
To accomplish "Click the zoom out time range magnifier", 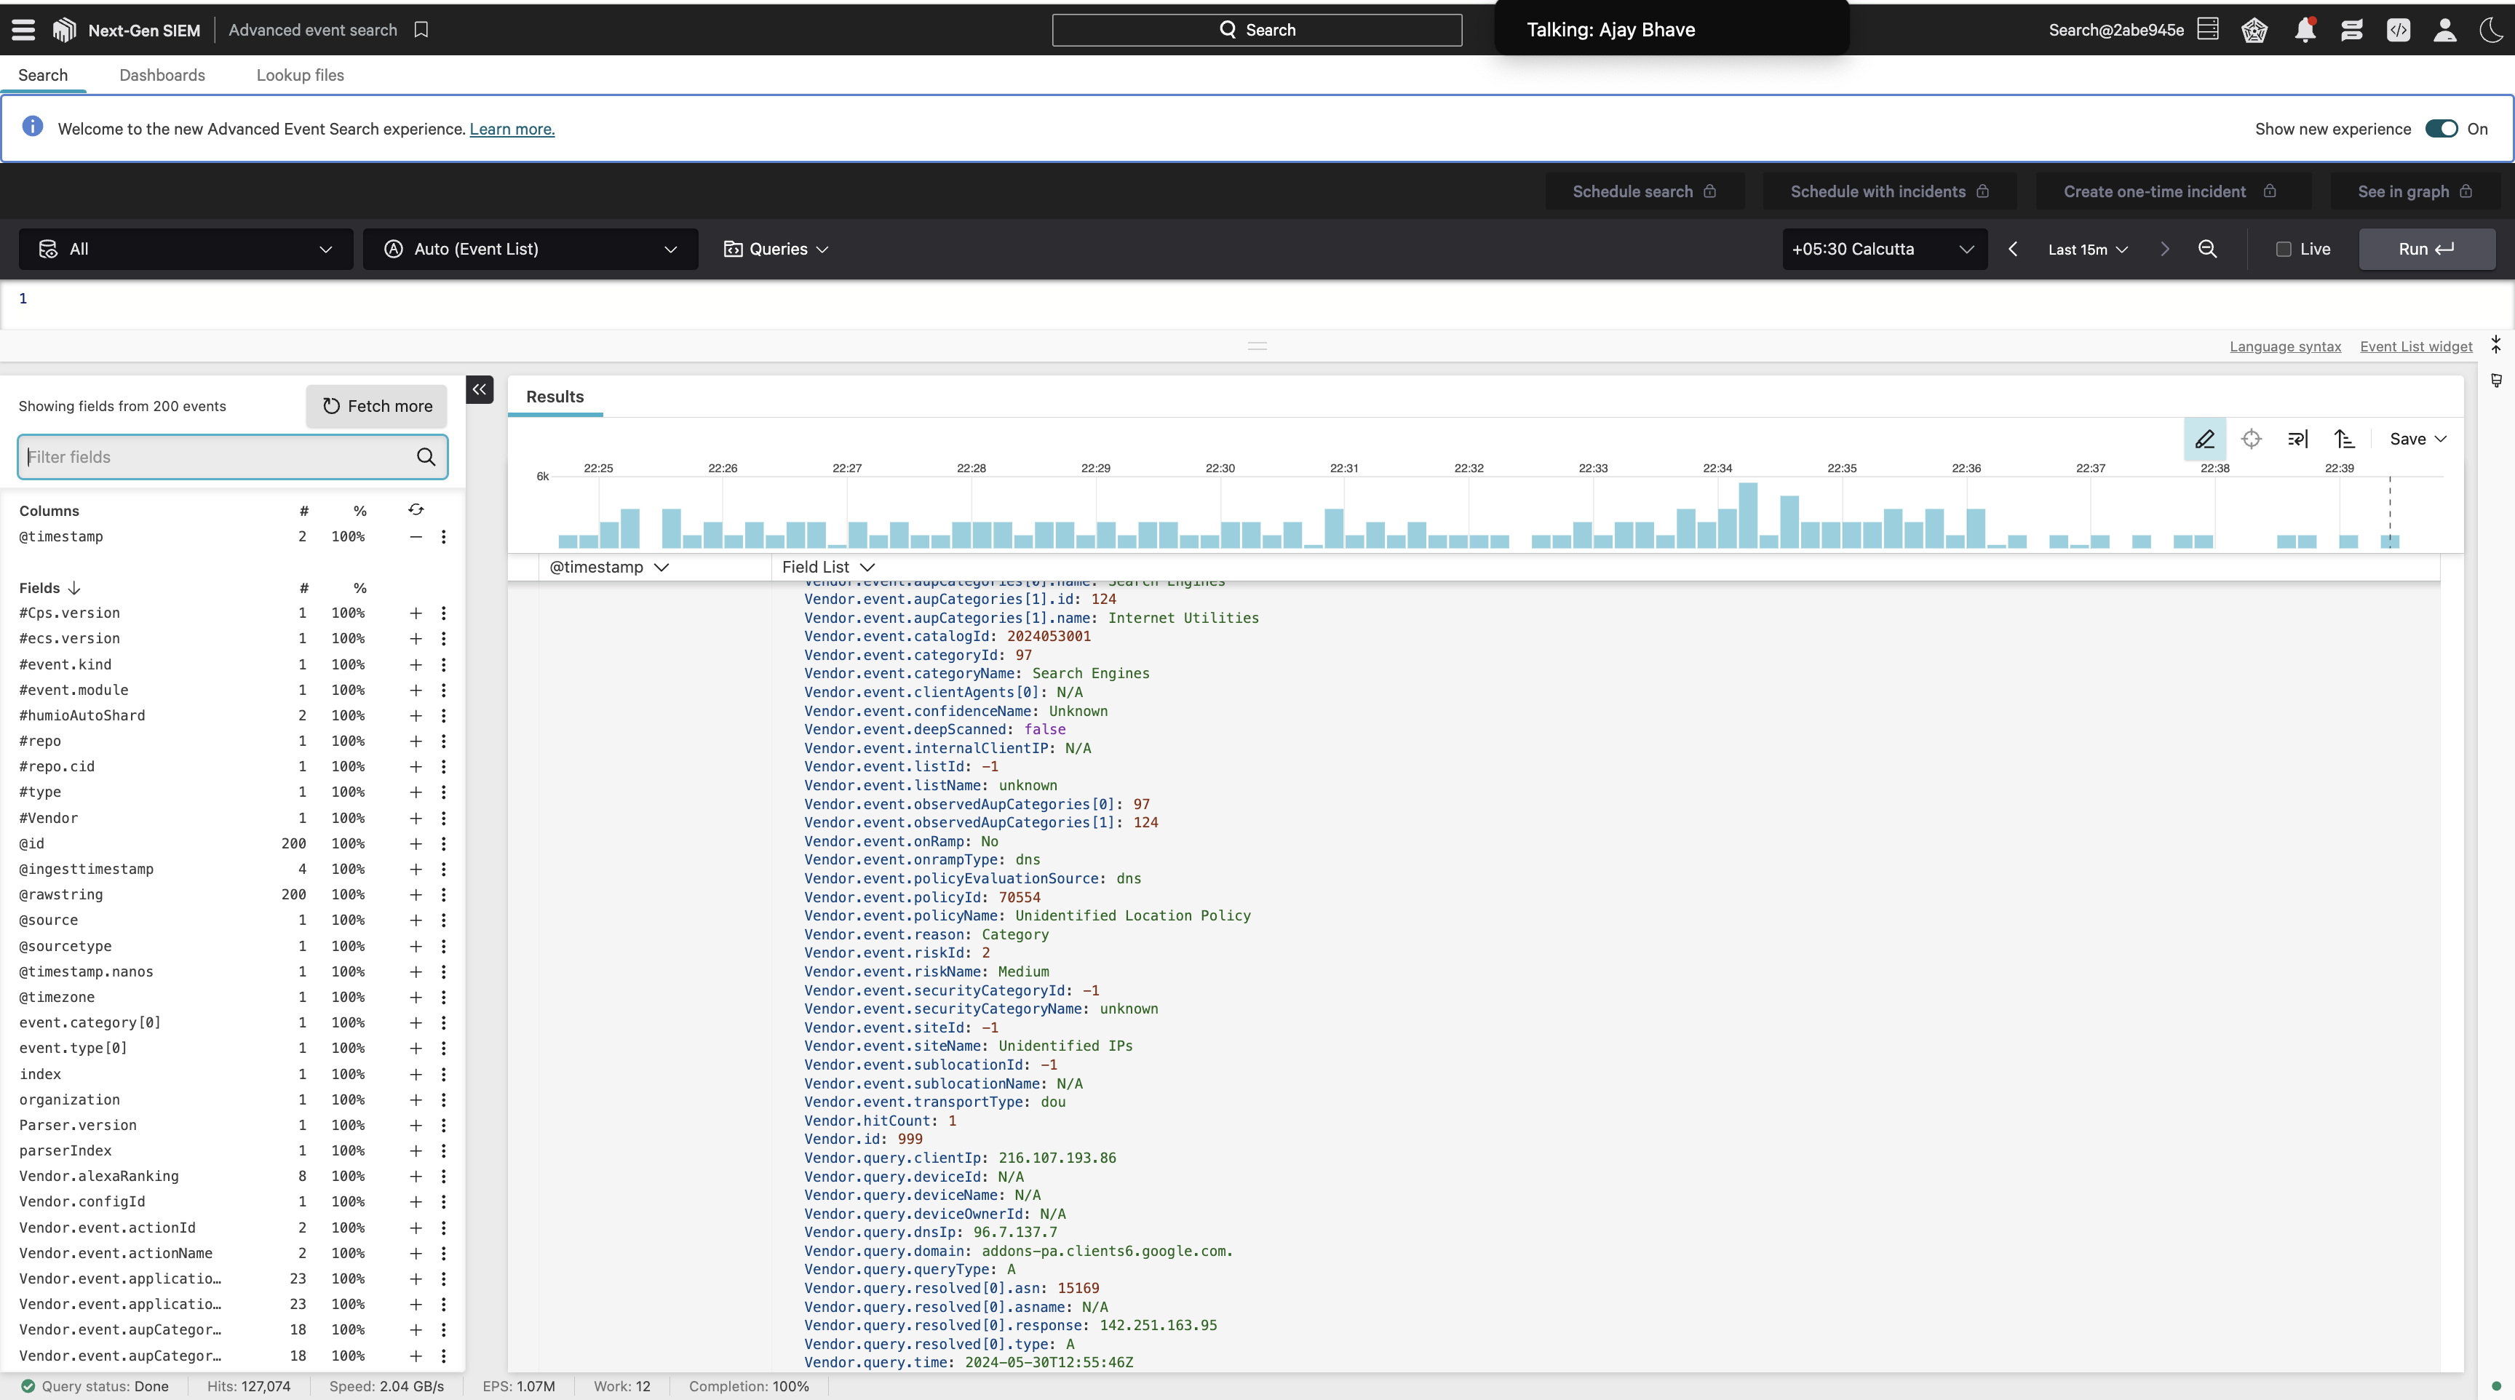I will (x=2207, y=250).
